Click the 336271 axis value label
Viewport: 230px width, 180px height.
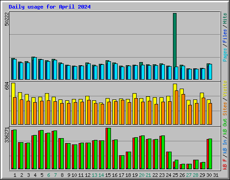point(7,135)
